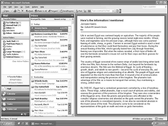This screenshot has height=126, width=168.
Task: Select the For Follow Up search folder
Action: point(12,23)
